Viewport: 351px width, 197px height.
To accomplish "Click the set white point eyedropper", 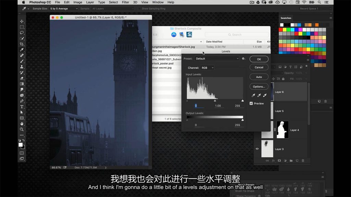I will pos(265,95).
